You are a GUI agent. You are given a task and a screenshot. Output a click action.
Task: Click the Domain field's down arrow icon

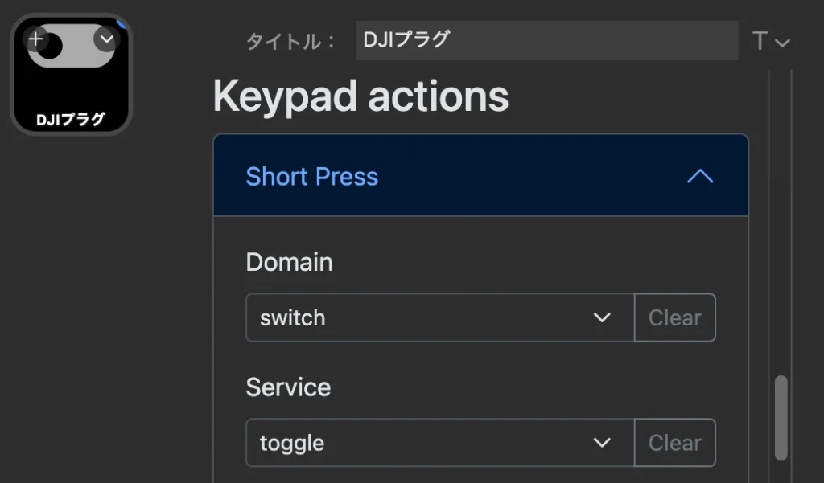602,317
